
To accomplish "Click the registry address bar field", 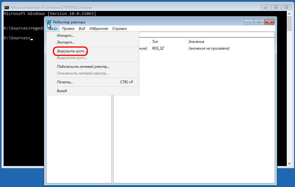I will pyautogui.click(x=207, y=35).
